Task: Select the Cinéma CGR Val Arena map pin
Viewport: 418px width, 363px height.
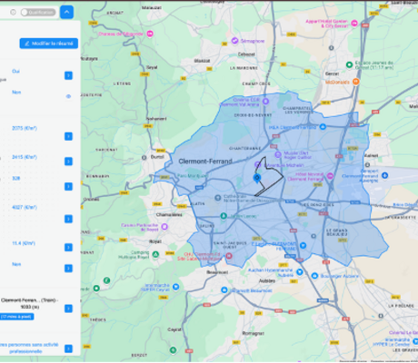Action: coord(265,102)
